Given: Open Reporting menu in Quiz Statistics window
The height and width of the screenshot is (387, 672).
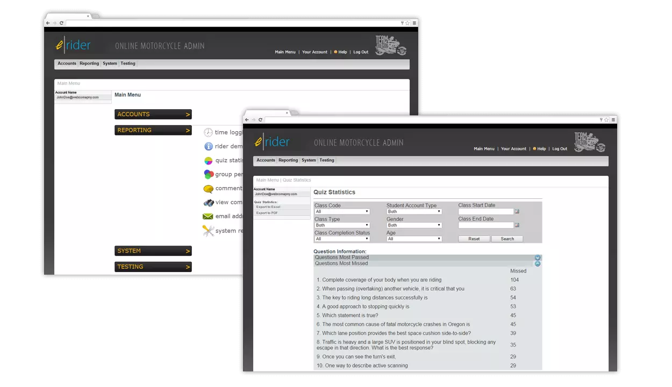Looking at the screenshot, I should (x=288, y=160).
